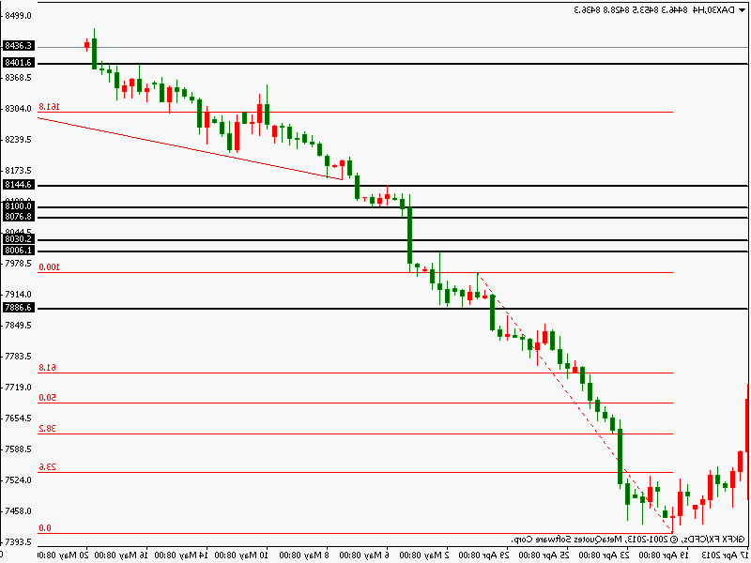Click the 7886.6 price level label
The height and width of the screenshot is (563, 751).
click(x=18, y=308)
